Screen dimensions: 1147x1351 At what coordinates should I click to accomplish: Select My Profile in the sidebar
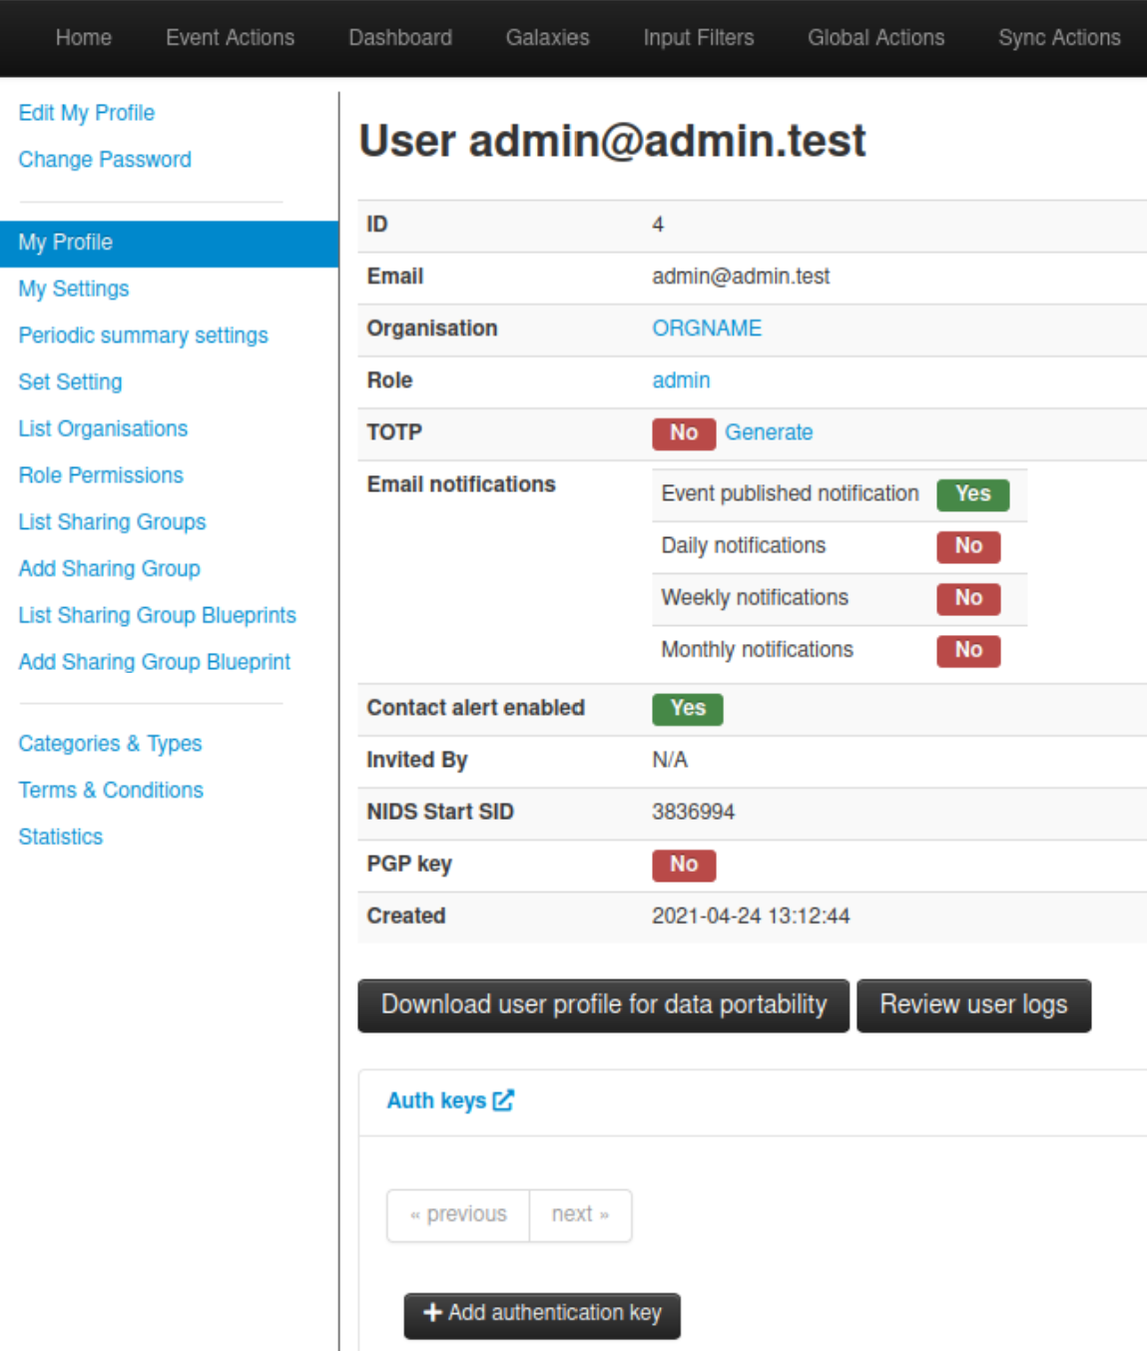click(170, 243)
